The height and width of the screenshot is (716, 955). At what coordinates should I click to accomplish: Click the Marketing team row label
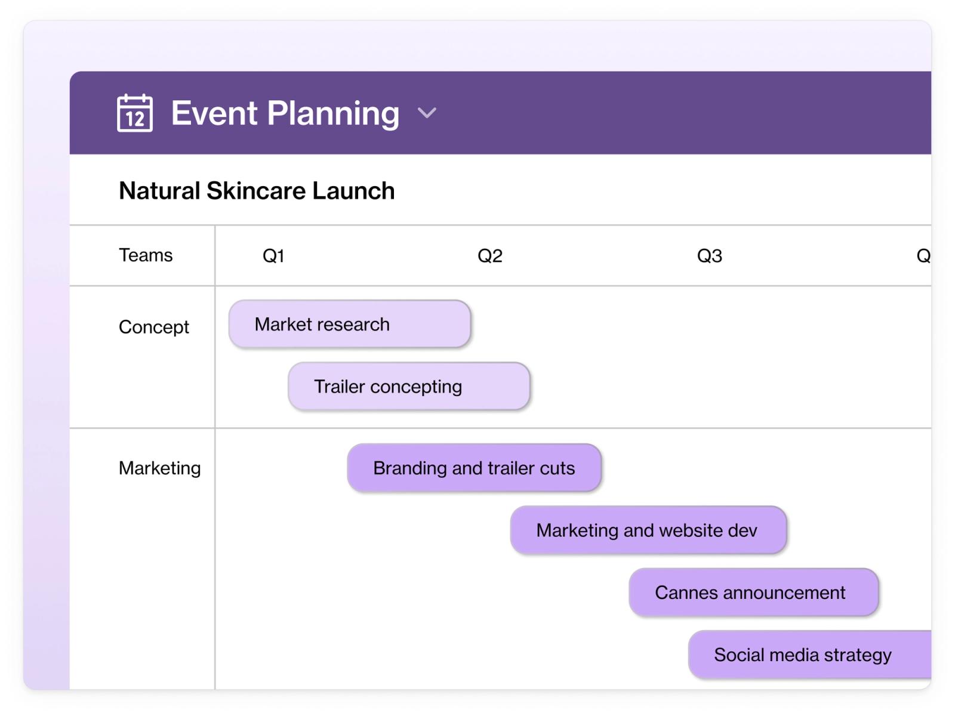[x=160, y=468]
